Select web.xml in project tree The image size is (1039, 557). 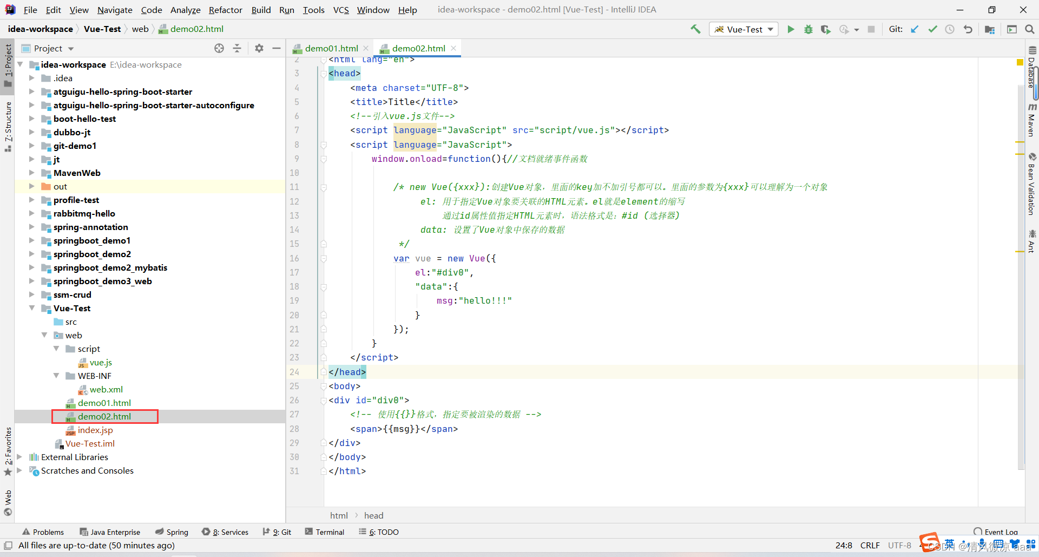click(x=106, y=389)
